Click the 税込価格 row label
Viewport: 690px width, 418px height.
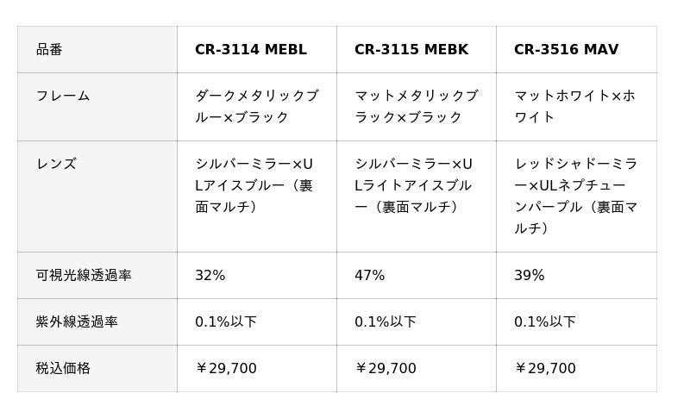(63, 369)
